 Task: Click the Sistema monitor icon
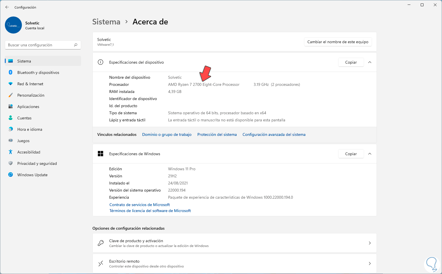click(x=11, y=61)
